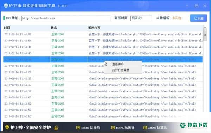Click the returned html content of the 11:40:57 row
Screen dimensions: 211x133
coord(142,110)
